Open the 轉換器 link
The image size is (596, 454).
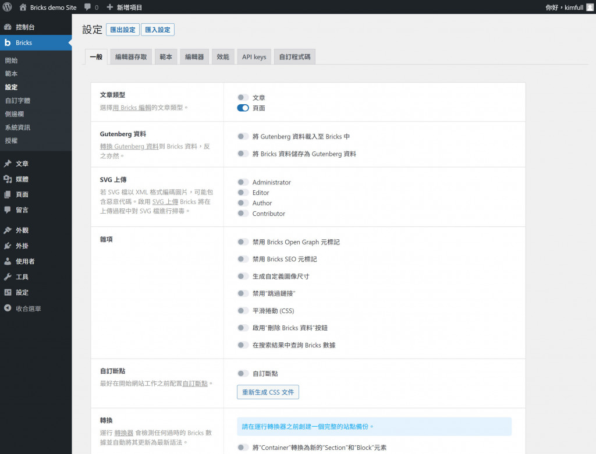pos(124,432)
